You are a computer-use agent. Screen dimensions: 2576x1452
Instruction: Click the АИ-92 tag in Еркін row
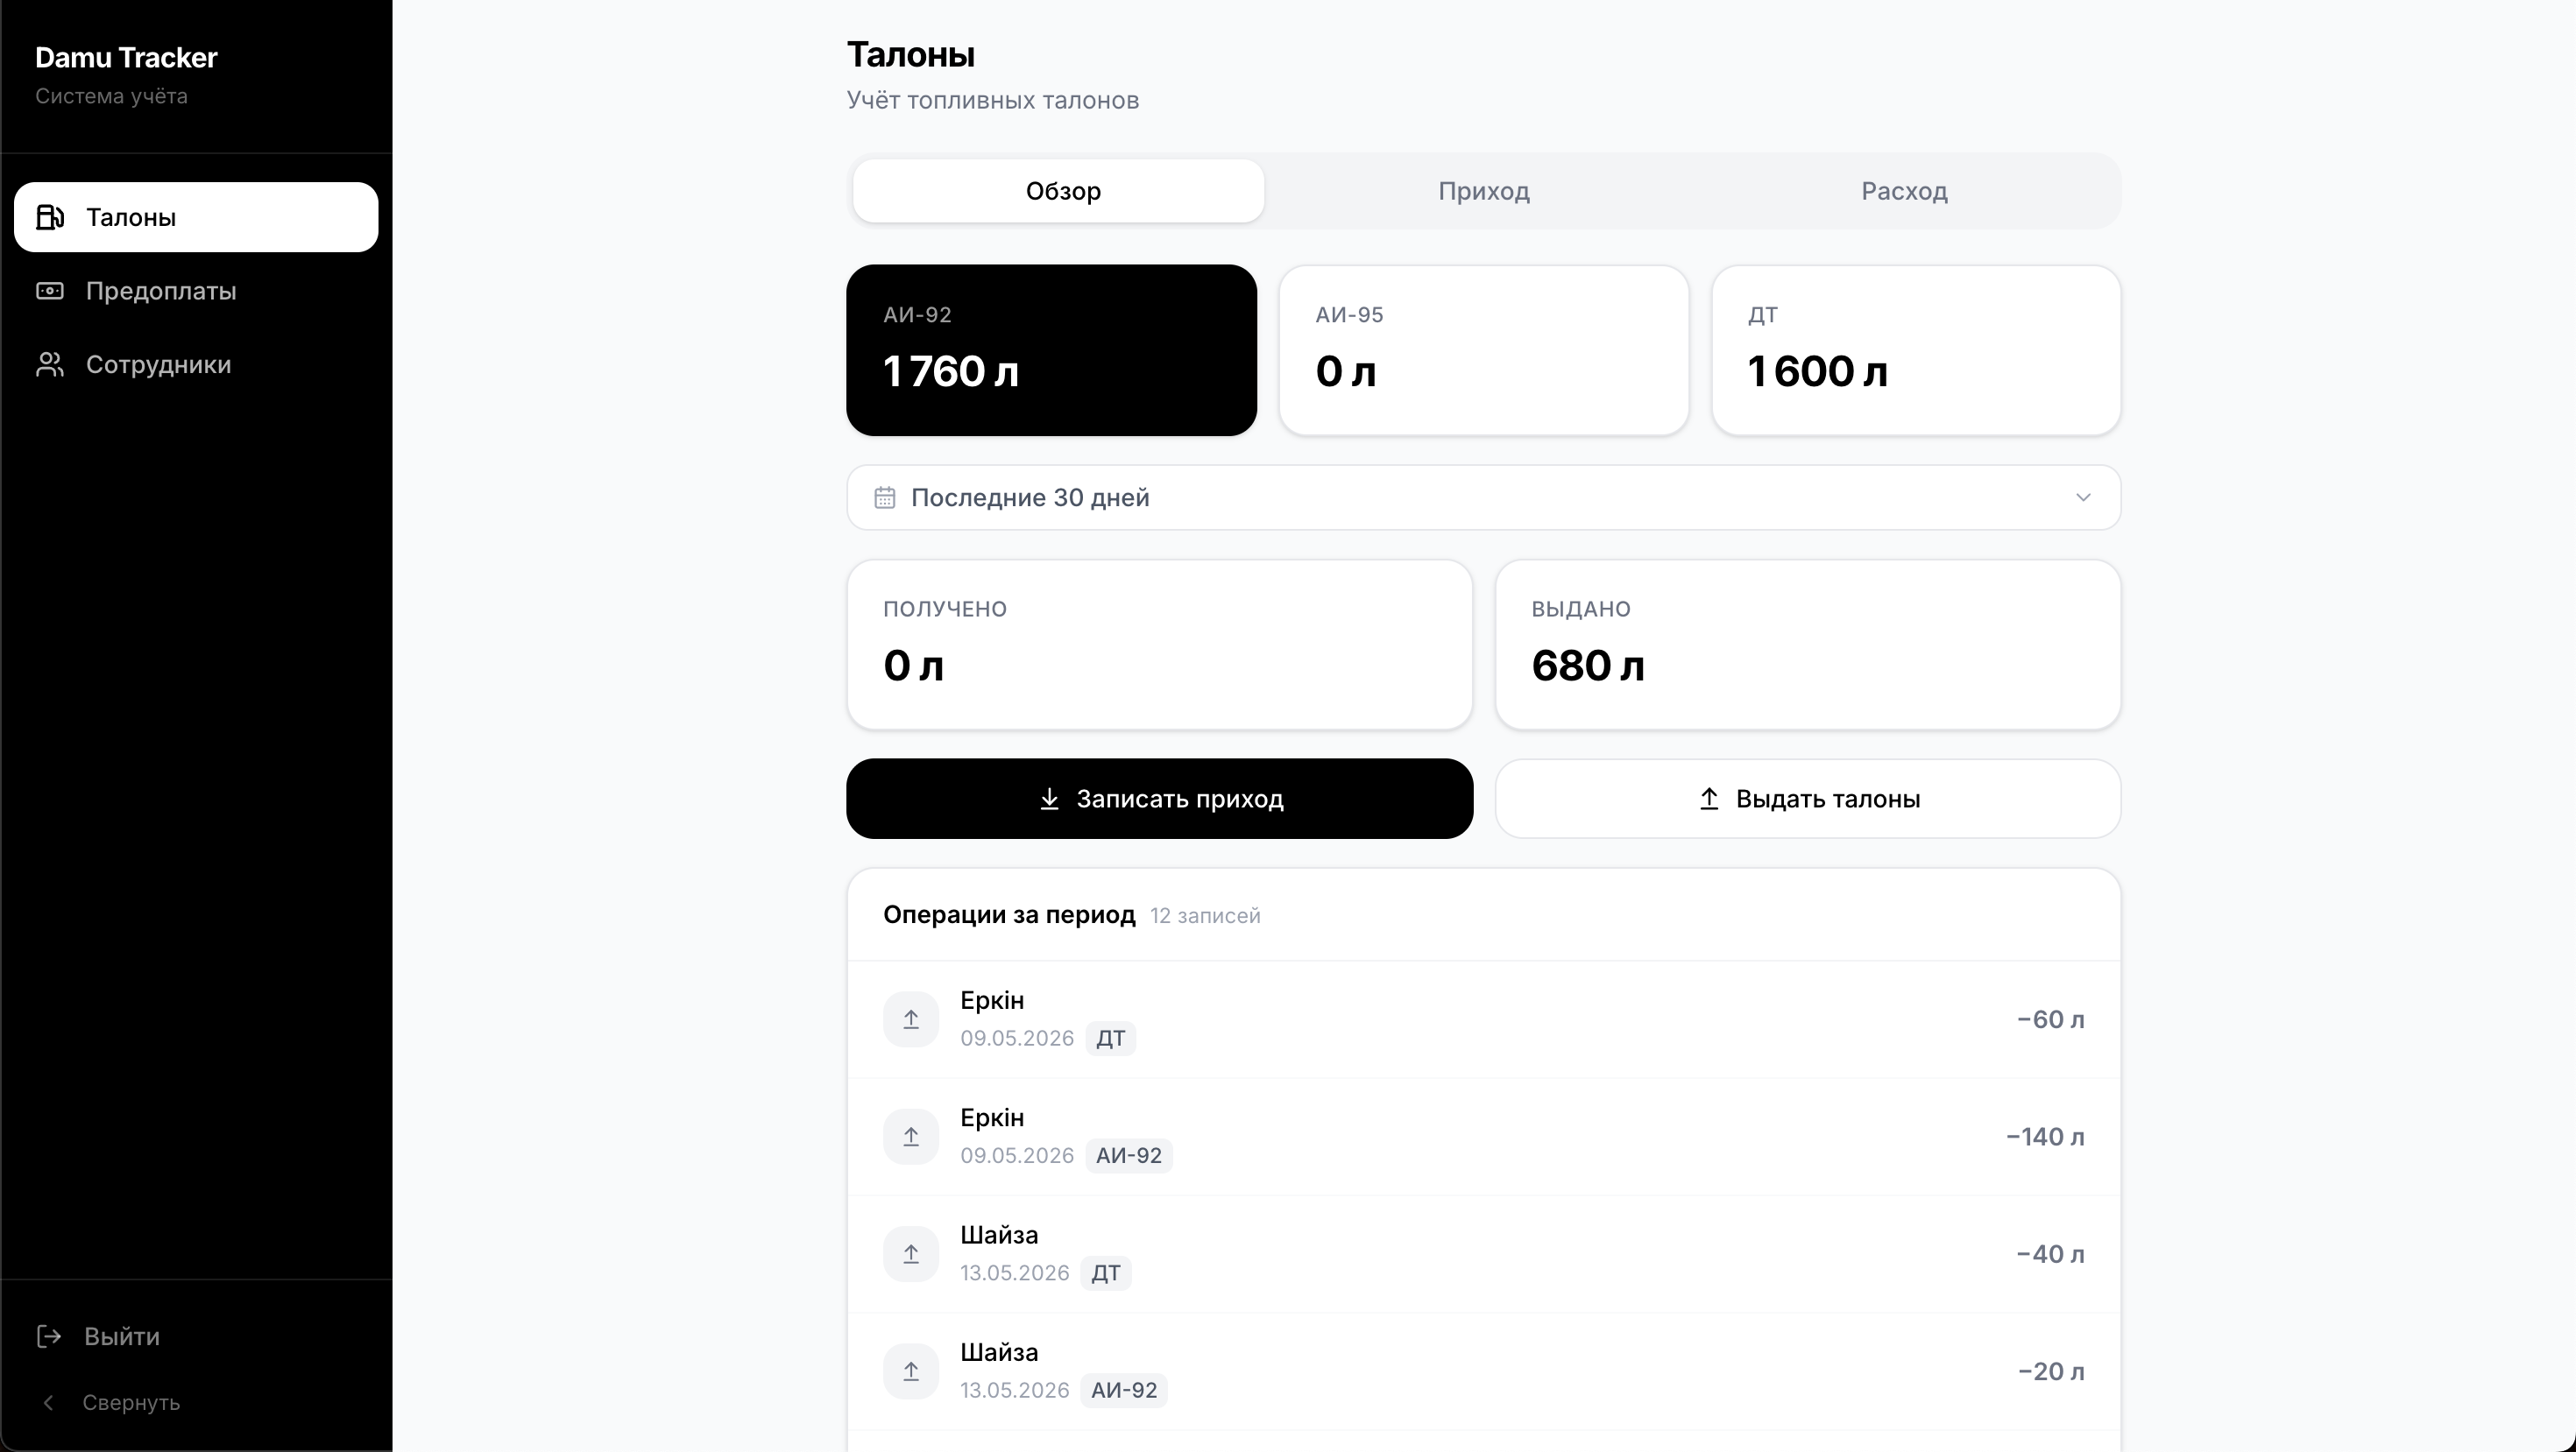1129,1155
